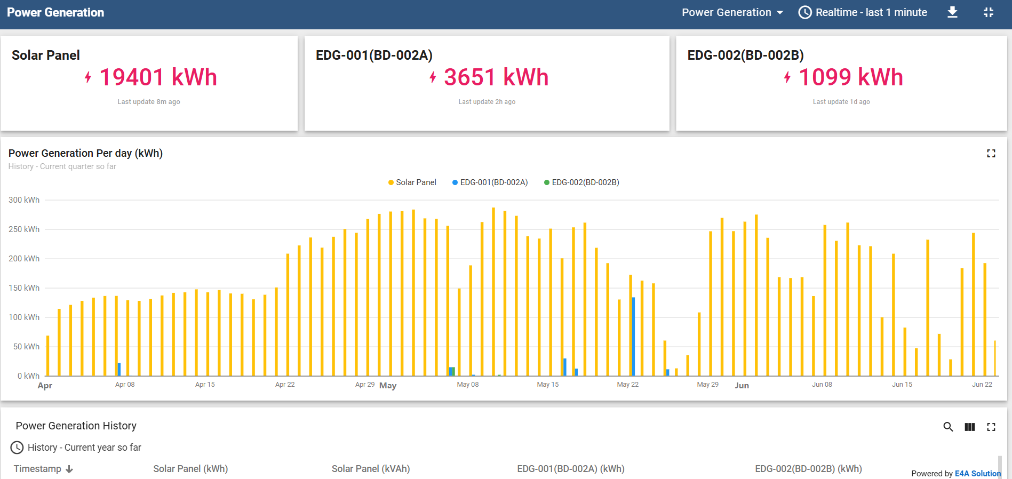Sort by EDG-002(BD-002B) (kWh) column
This screenshot has width=1012, height=479.
click(x=808, y=469)
